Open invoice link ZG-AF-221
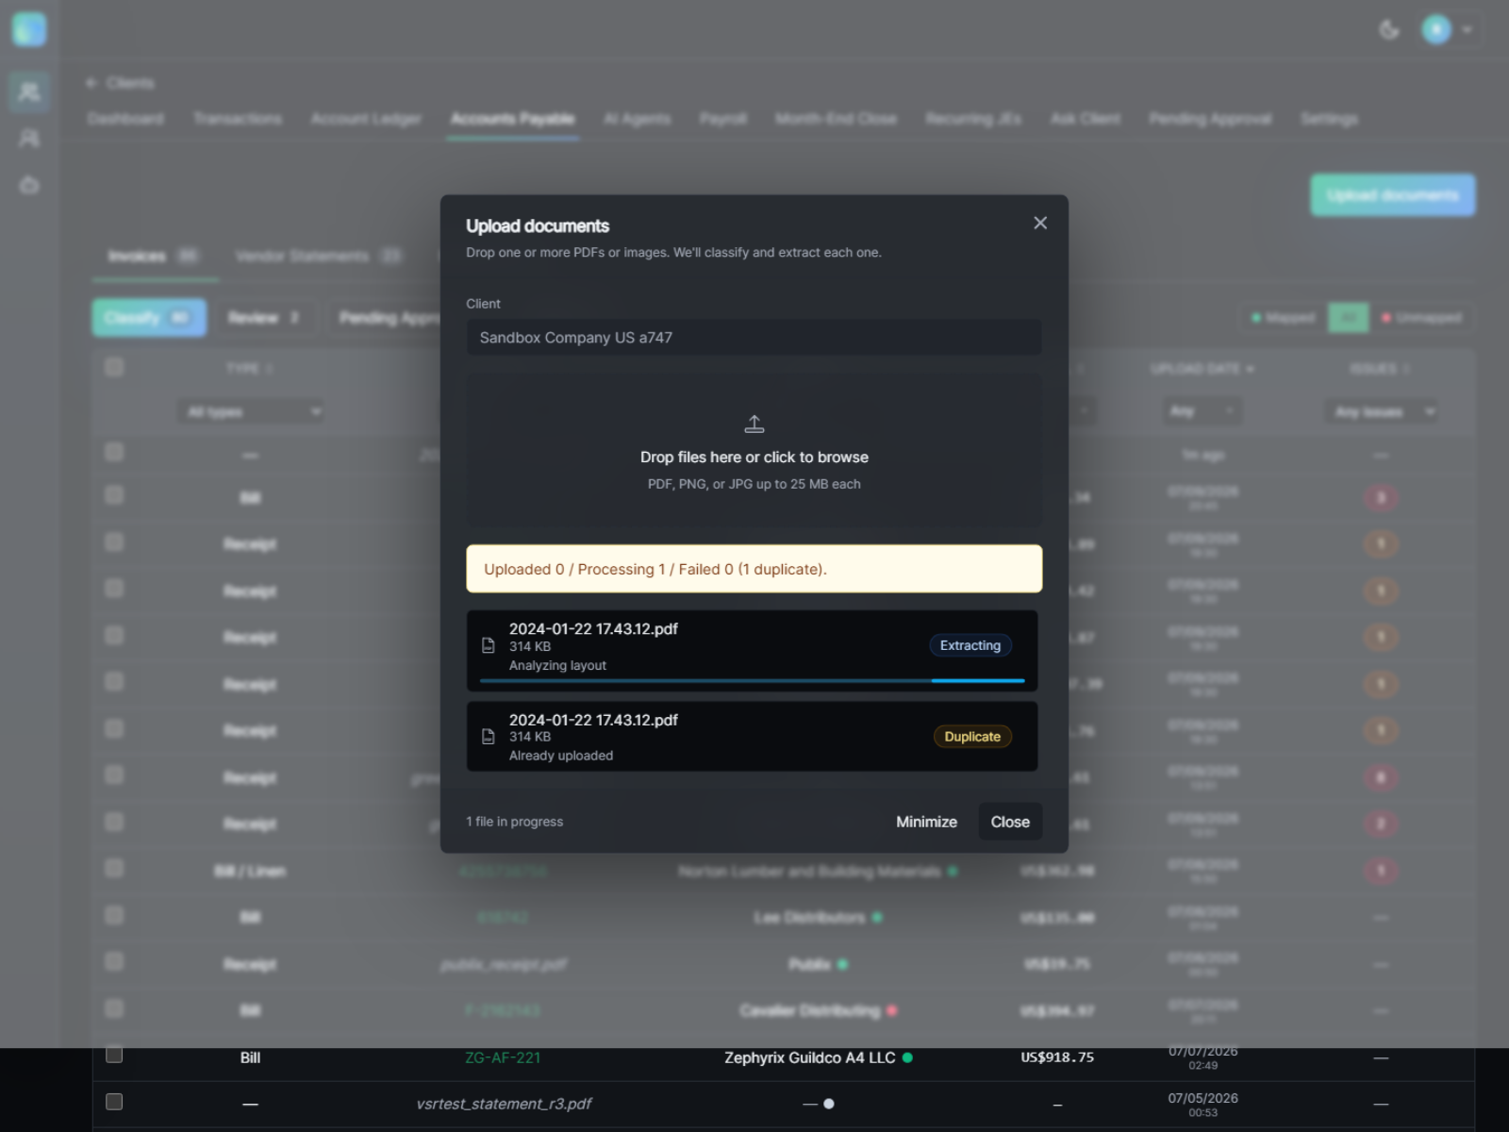This screenshot has width=1509, height=1132. (x=503, y=1057)
